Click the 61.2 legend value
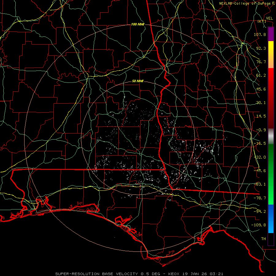Screen dimensions: 276x276 coord(261,75)
